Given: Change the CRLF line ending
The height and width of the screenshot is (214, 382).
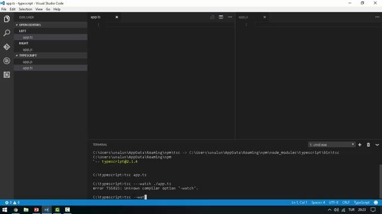Looking at the screenshot, I should (346, 202).
